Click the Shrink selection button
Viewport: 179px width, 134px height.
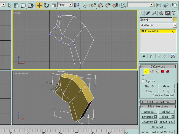149,86
